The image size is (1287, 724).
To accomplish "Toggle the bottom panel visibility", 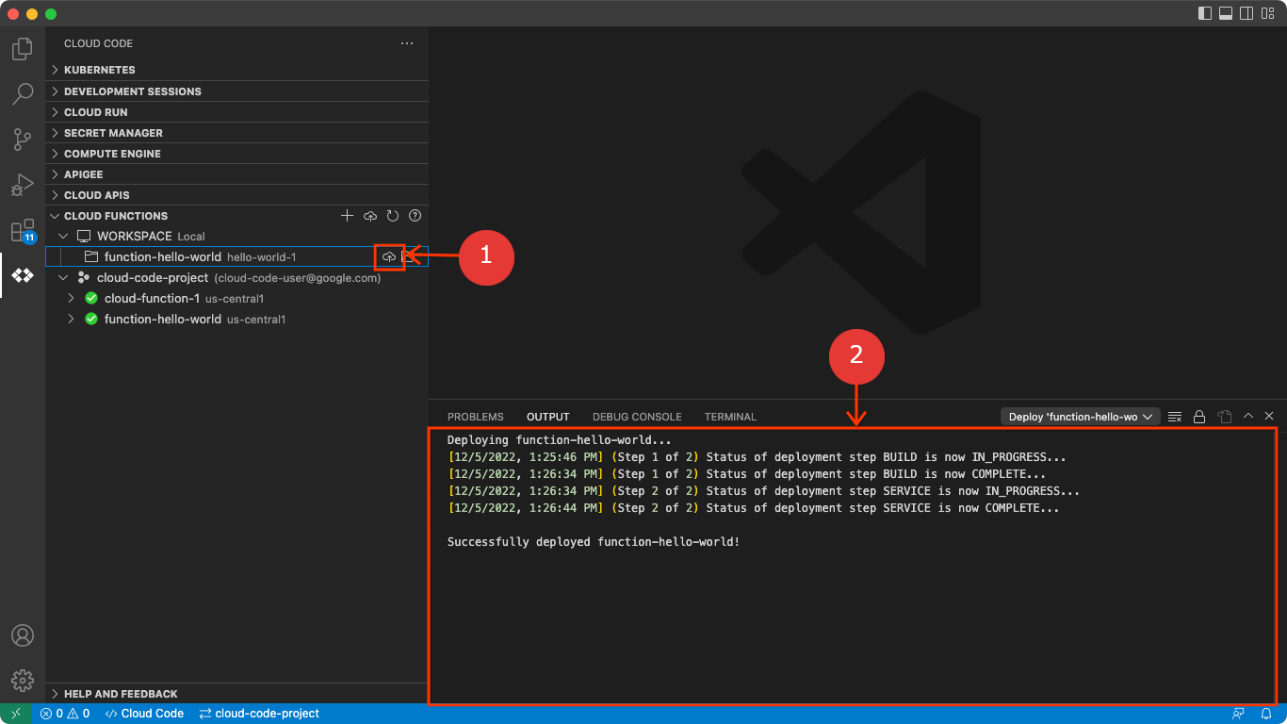I will [1226, 13].
